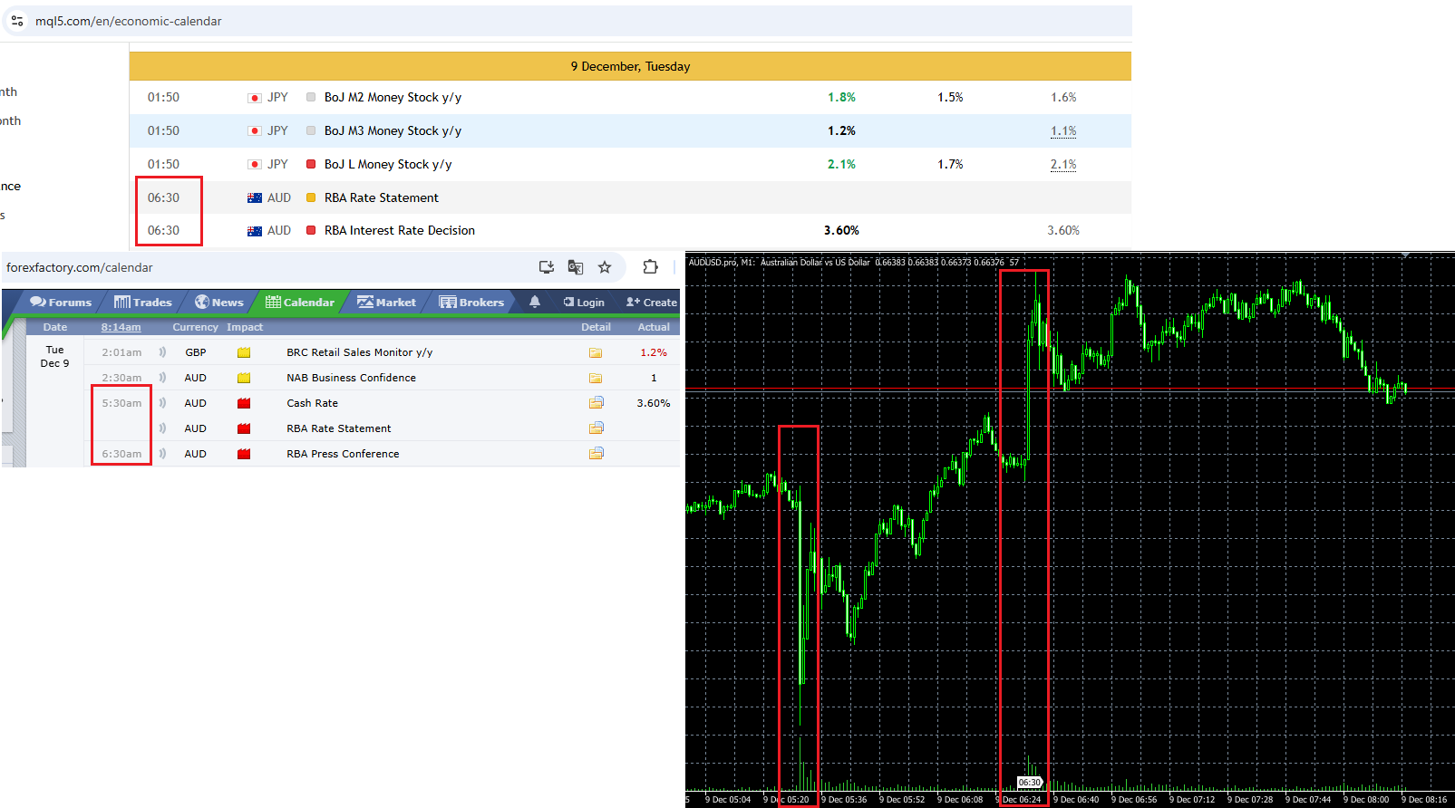This screenshot has width=1455, height=808.
Task: Click the red importance marker for BoJ L Money Stock
Action: 311,164
